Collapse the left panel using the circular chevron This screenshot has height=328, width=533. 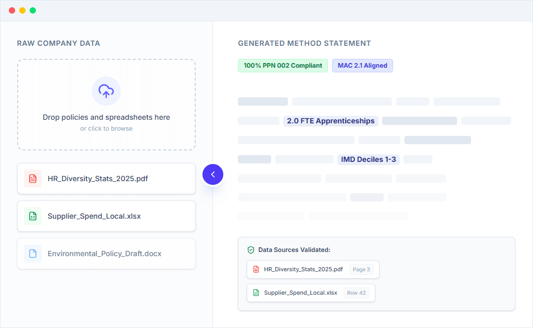[x=213, y=174]
